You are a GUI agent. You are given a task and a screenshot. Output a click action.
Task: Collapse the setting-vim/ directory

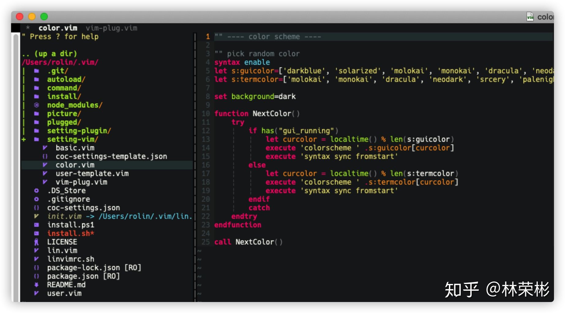tap(72, 139)
